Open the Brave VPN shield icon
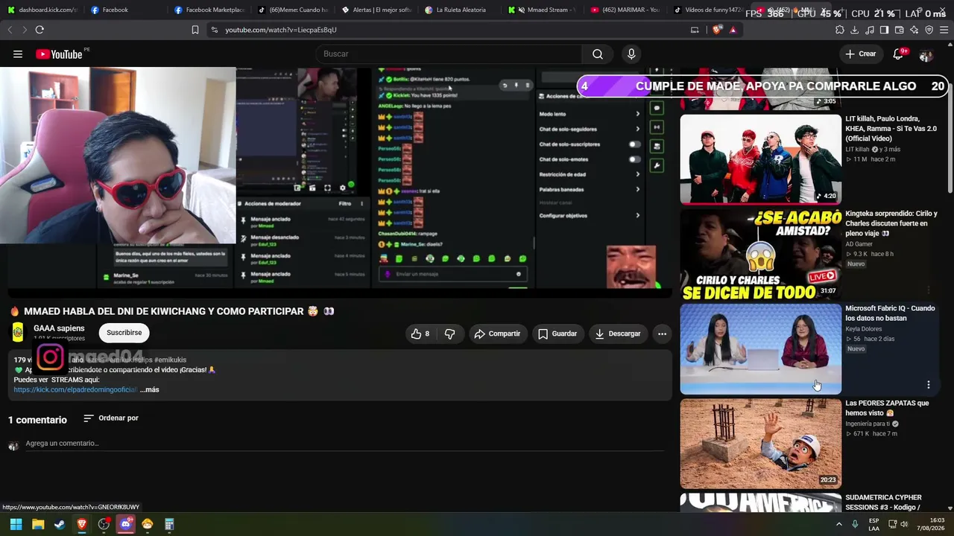The width and height of the screenshot is (954, 536). (x=929, y=30)
